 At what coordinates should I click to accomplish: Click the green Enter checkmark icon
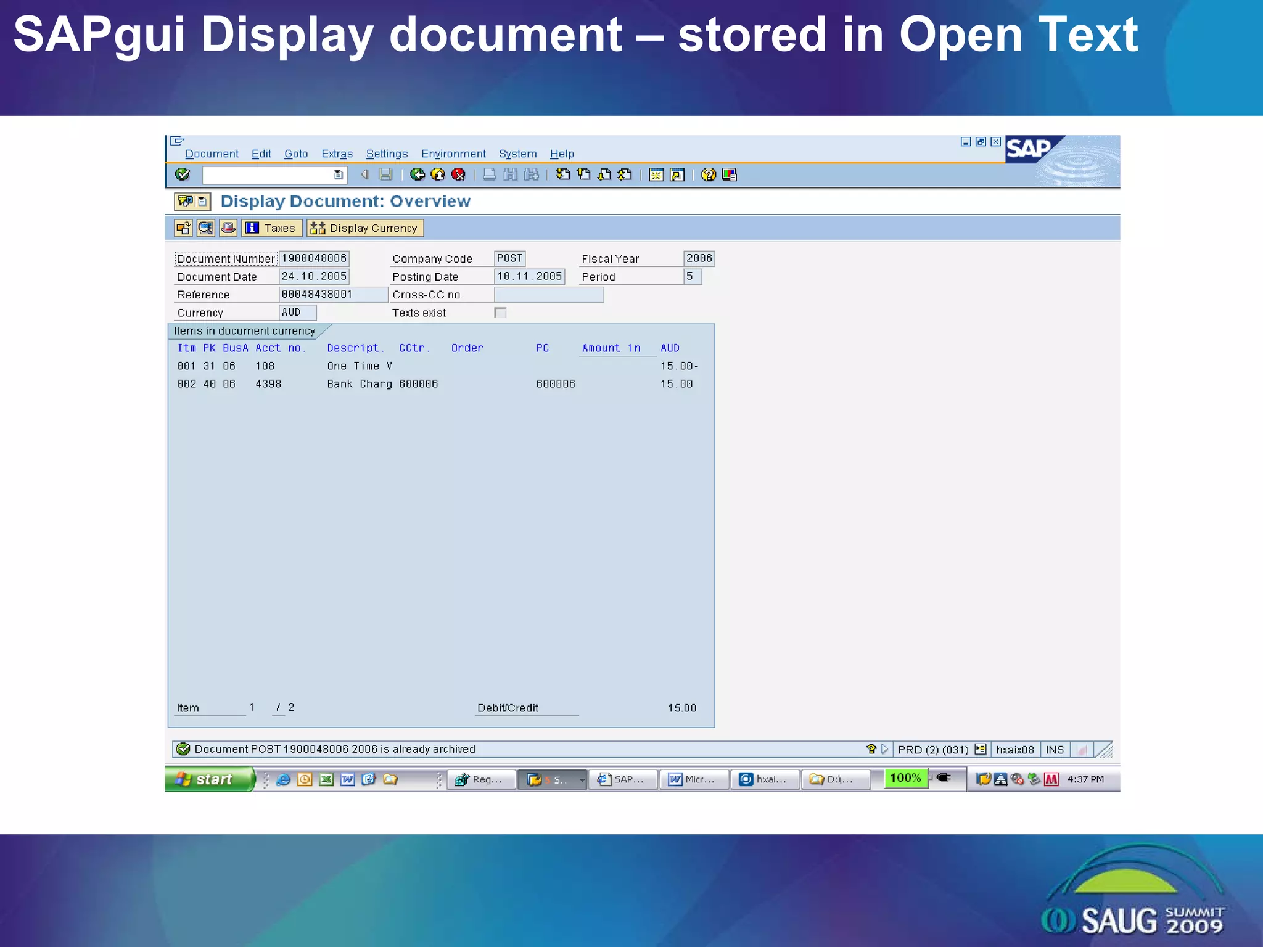click(183, 174)
